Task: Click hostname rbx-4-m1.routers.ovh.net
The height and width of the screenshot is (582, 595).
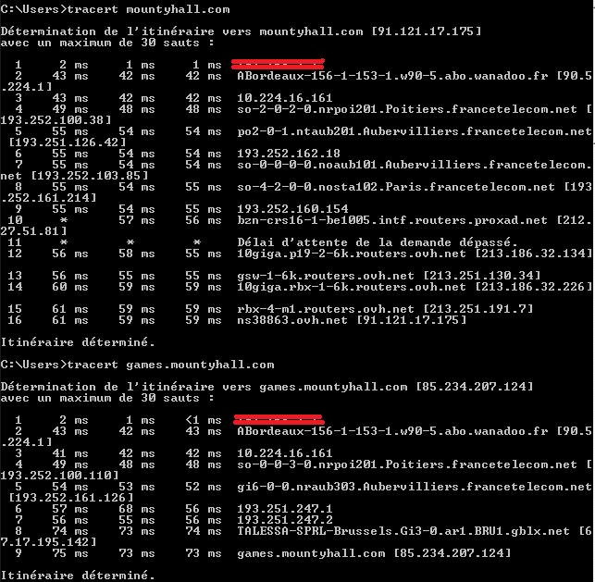Action: 325,309
